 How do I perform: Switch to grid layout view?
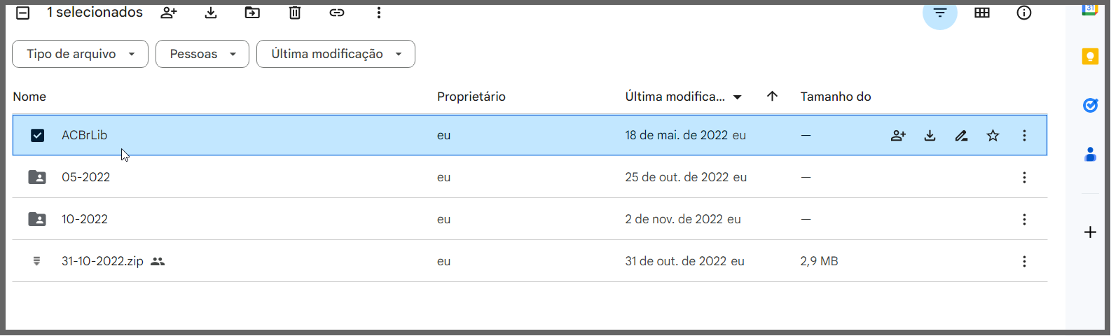point(982,13)
